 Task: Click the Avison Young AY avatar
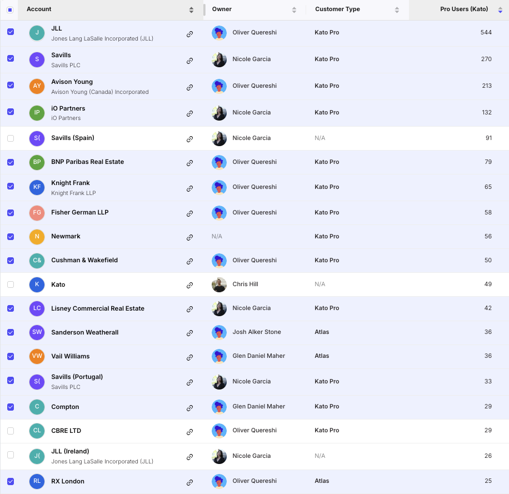click(37, 86)
